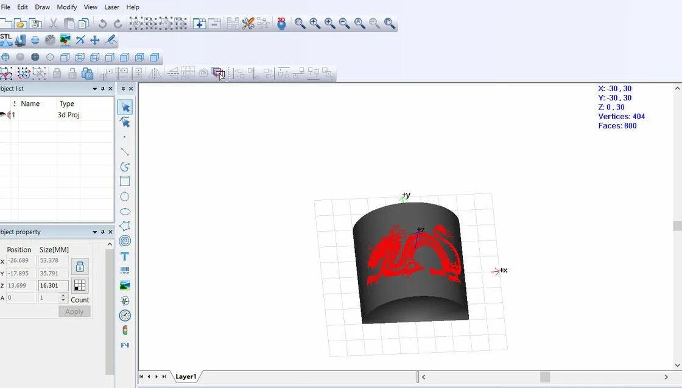Screen dimensions: 682x388
Task: Pin the Object property panel
Action: click(x=103, y=232)
